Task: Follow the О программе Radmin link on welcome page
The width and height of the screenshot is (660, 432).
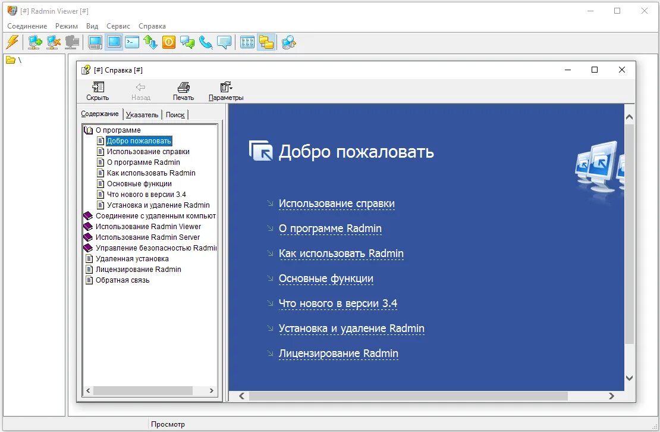Action: (x=331, y=228)
